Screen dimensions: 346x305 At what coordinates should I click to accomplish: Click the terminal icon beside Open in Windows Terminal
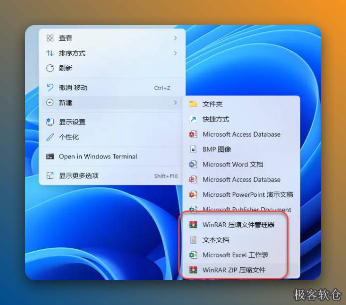tap(50, 156)
